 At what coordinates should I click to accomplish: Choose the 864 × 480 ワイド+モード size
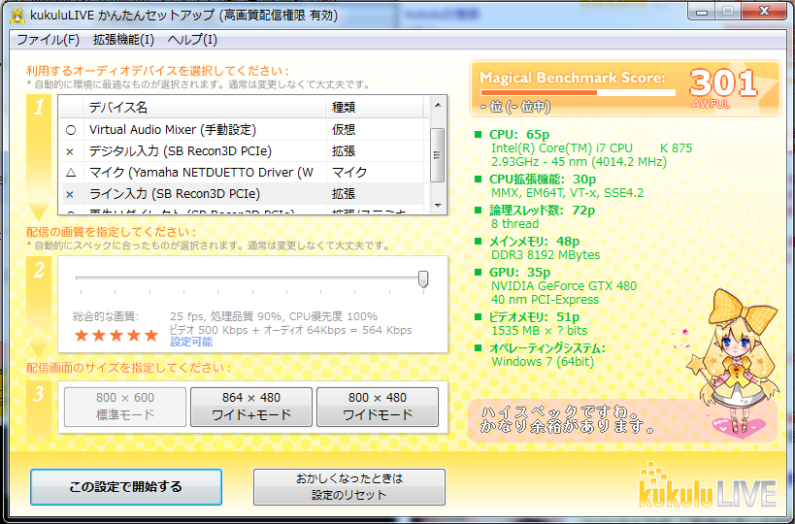(250, 406)
